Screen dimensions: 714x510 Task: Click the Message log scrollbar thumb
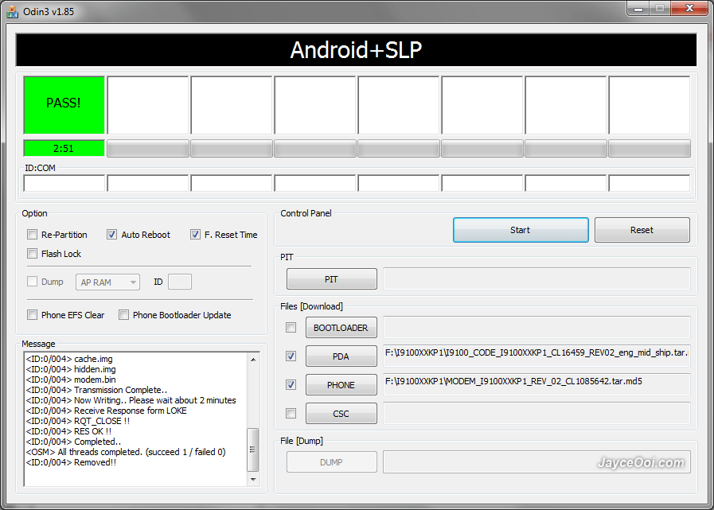tap(253, 450)
